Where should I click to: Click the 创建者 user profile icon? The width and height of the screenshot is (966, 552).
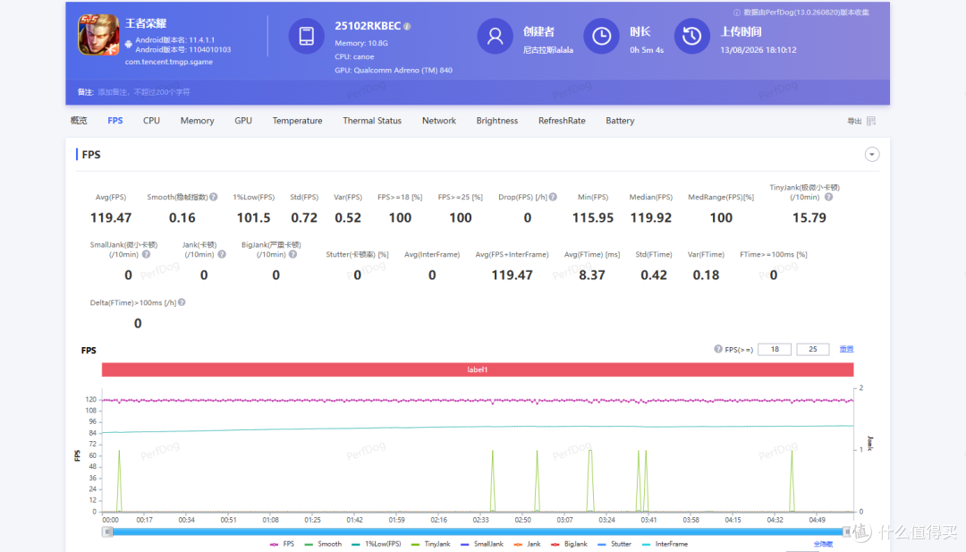click(x=495, y=36)
